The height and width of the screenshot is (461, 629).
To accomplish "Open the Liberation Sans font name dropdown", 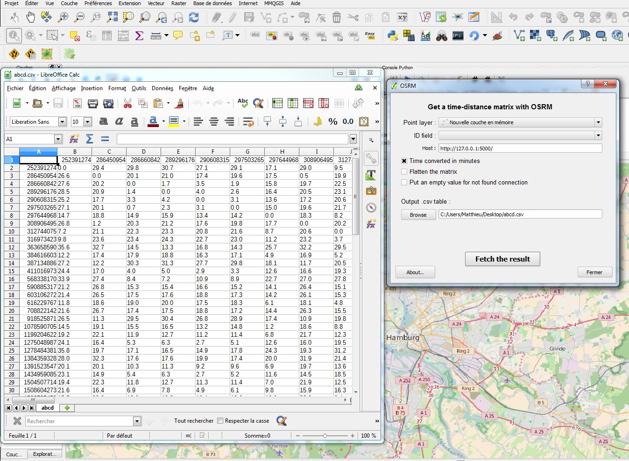I will tap(62, 122).
